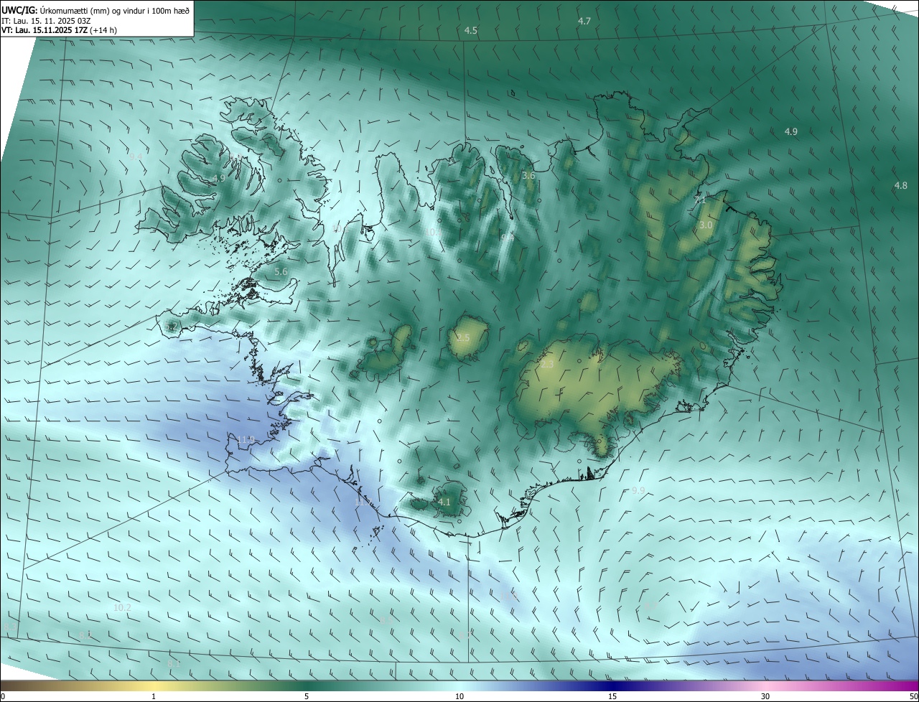Click the 7.1 value label

700,201
